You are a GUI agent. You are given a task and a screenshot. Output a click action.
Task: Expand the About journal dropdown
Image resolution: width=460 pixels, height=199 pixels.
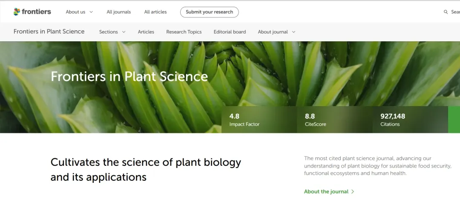tap(276, 32)
